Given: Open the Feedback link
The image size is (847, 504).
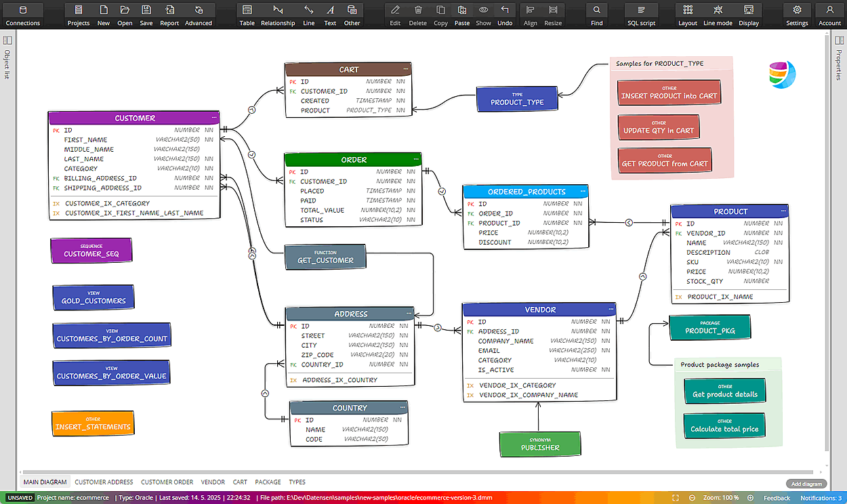Looking at the screenshot, I should 777,498.
